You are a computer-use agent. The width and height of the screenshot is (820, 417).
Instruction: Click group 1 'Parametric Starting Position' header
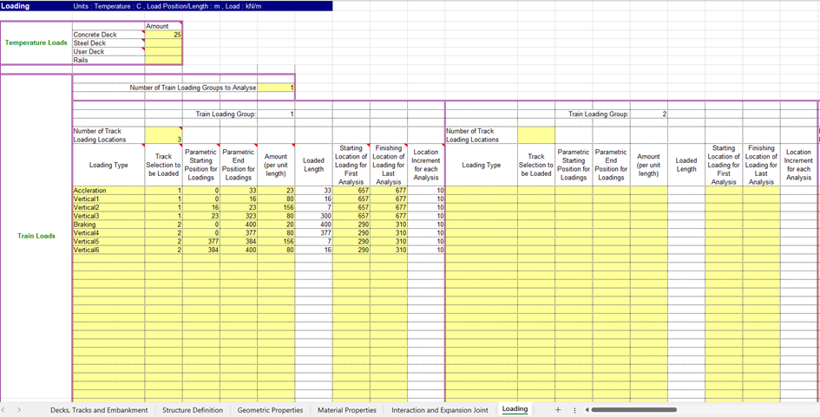tap(200, 165)
